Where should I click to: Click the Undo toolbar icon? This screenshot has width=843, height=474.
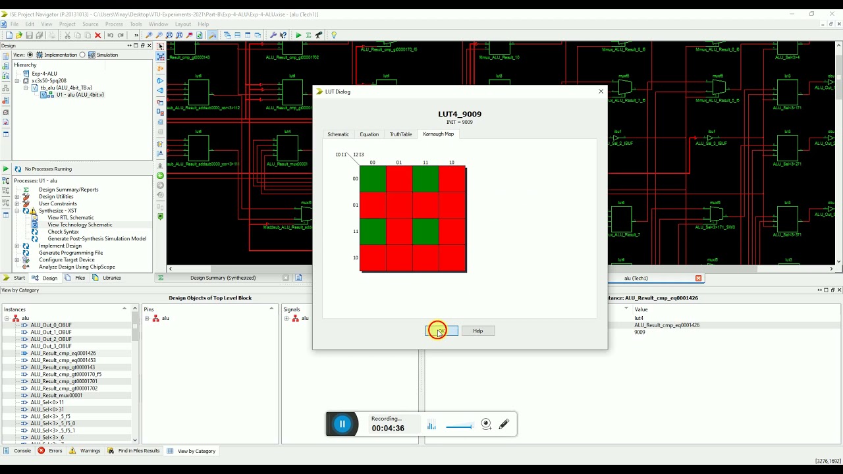110,35
